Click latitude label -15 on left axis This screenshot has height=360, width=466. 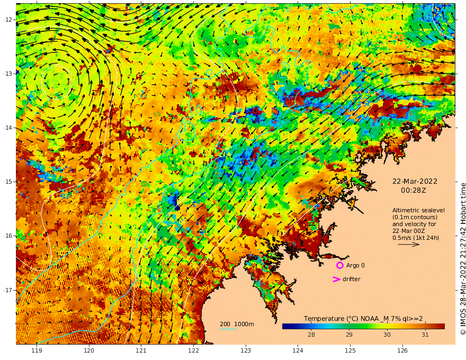tap(8, 182)
